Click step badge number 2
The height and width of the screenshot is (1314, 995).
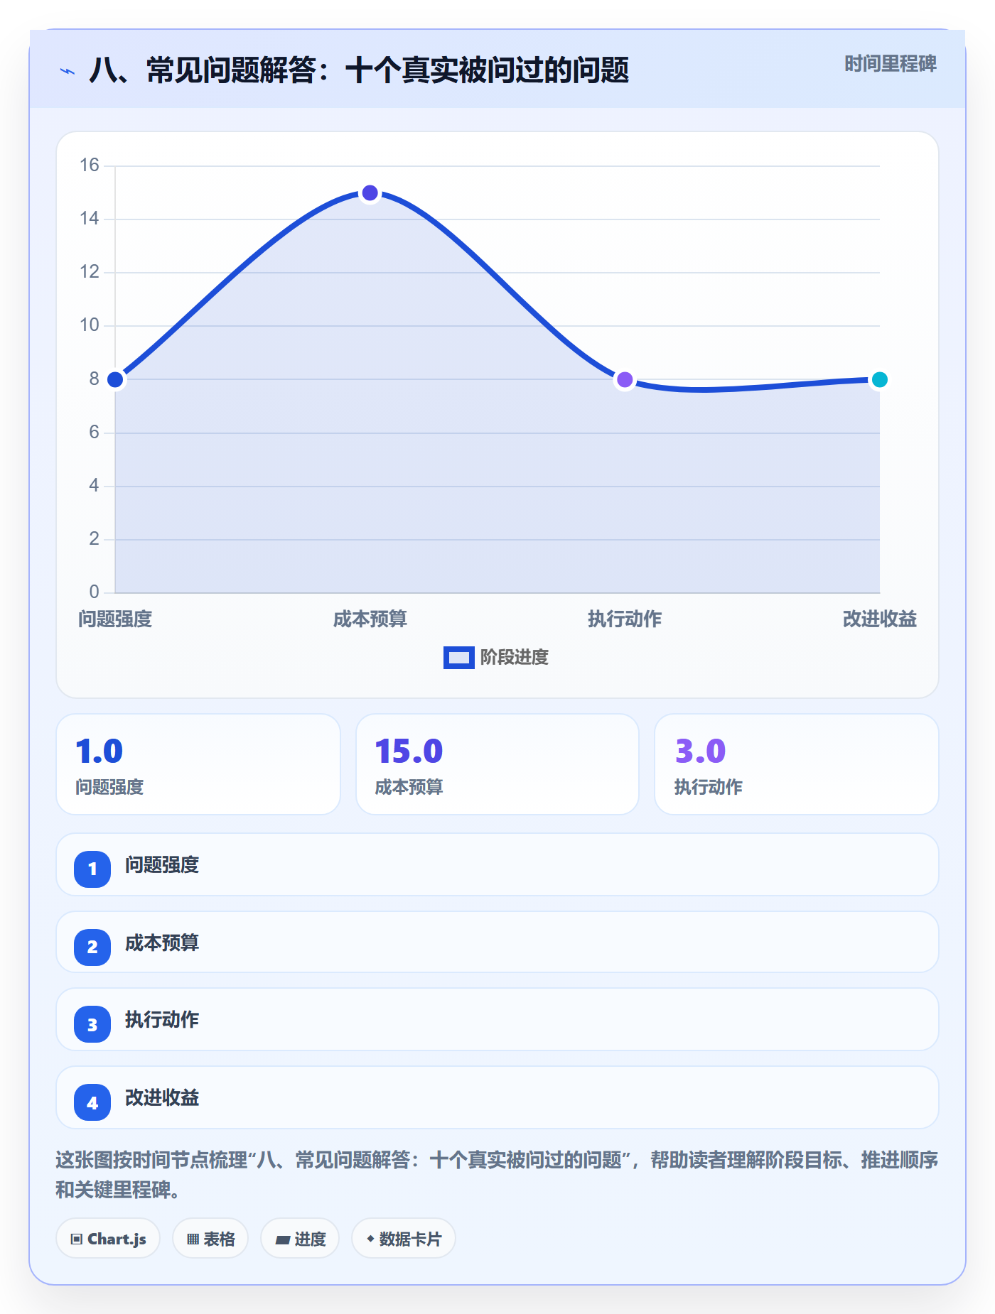tap(92, 947)
